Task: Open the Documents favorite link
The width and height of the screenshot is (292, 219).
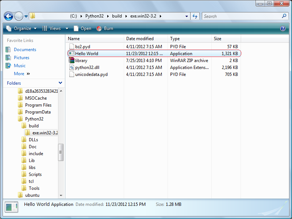Action: click(25, 50)
